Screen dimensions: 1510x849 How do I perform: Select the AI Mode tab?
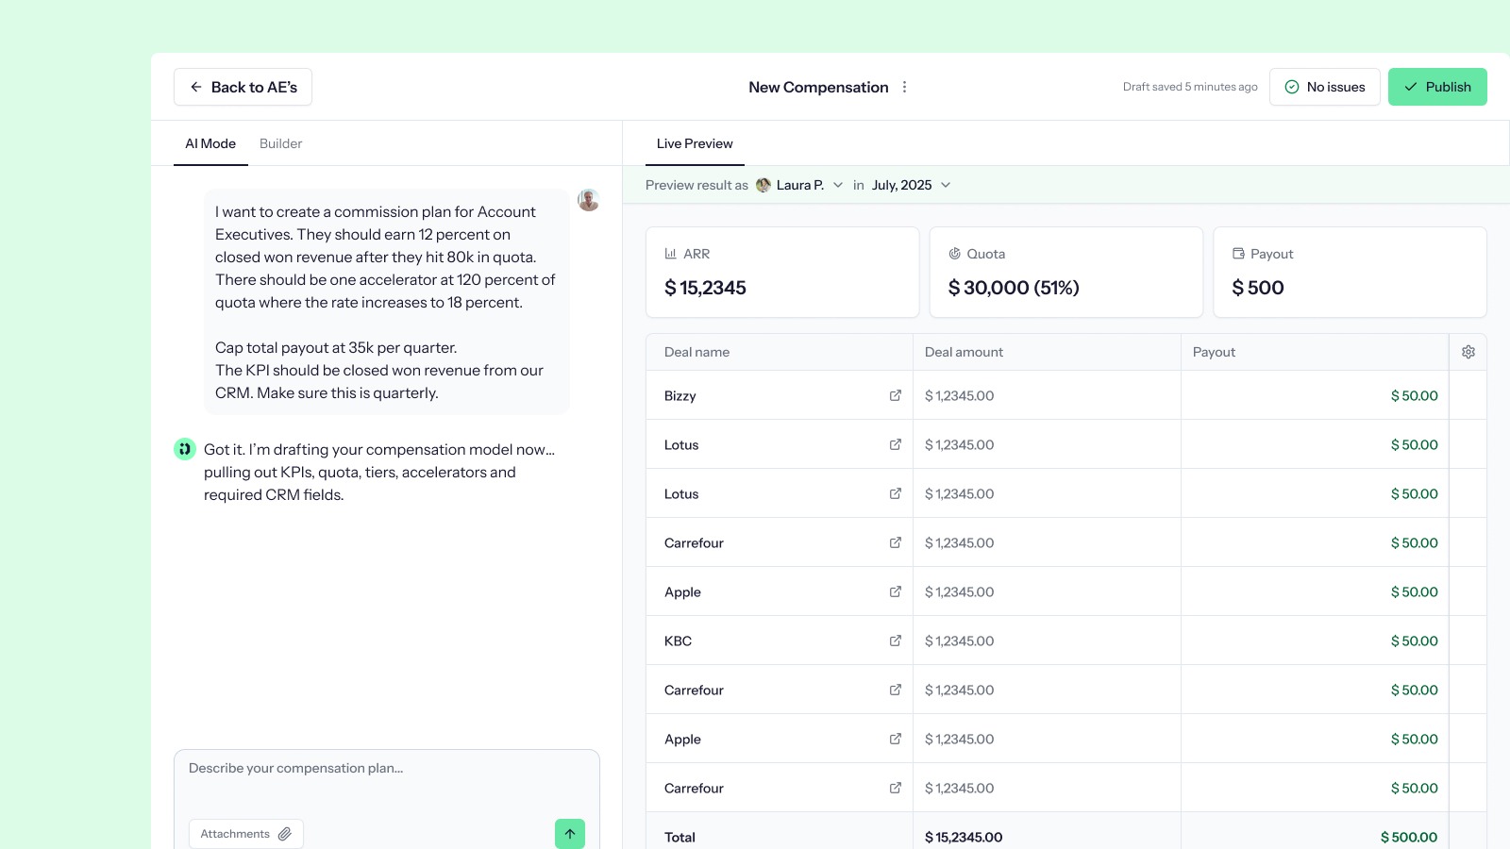coord(210,143)
